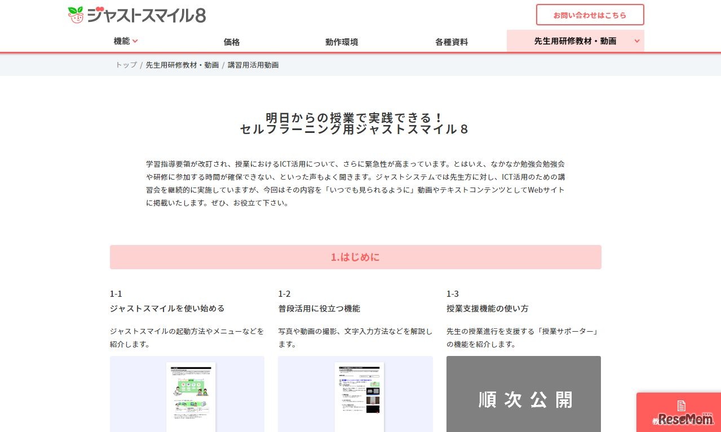Click the お問い合わせはこちら button

tap(590, 15)
